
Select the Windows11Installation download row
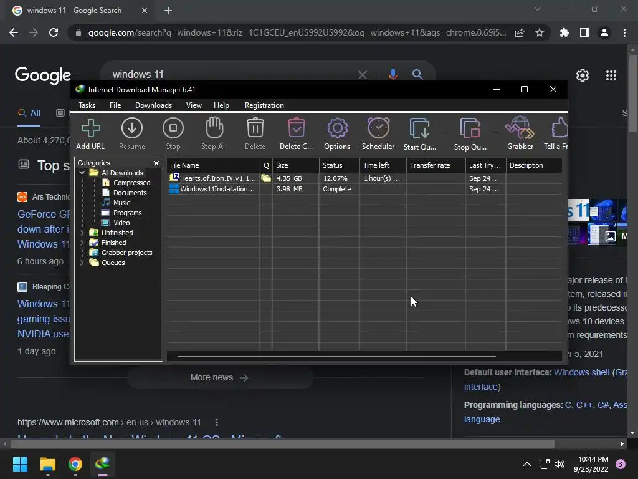point(364,189)
